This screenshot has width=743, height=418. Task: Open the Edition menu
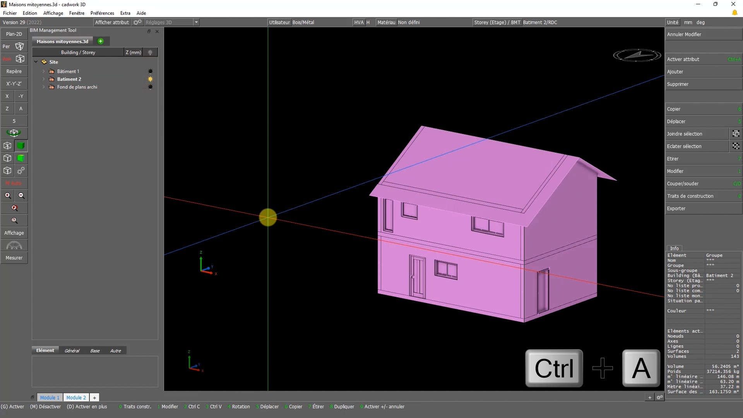coord(29,13)
